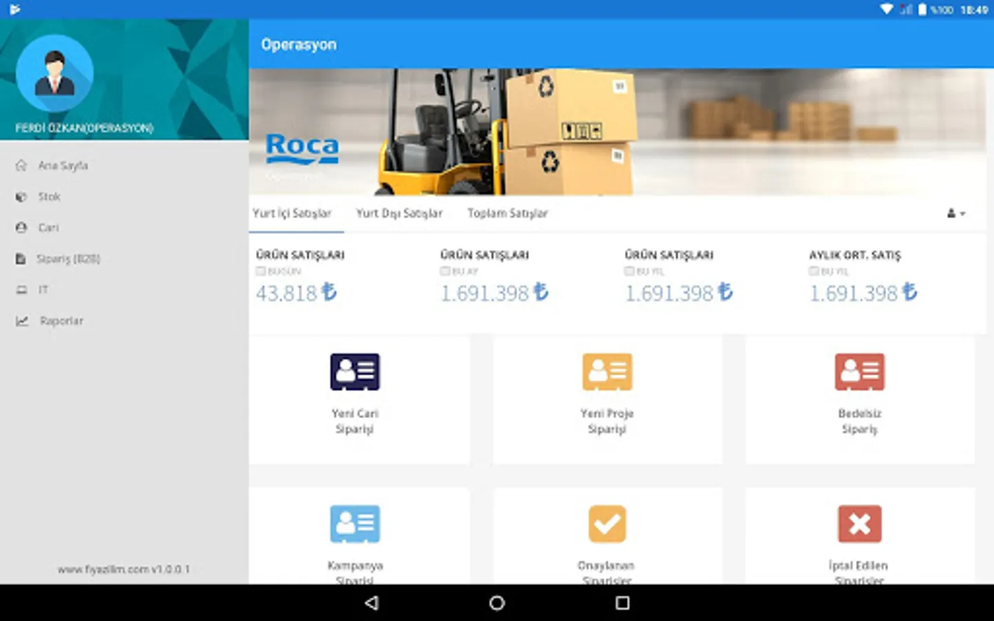Screen dimensions: 994x621
Task: Open Kampanya Siparişi label
Action: [355, 573]
